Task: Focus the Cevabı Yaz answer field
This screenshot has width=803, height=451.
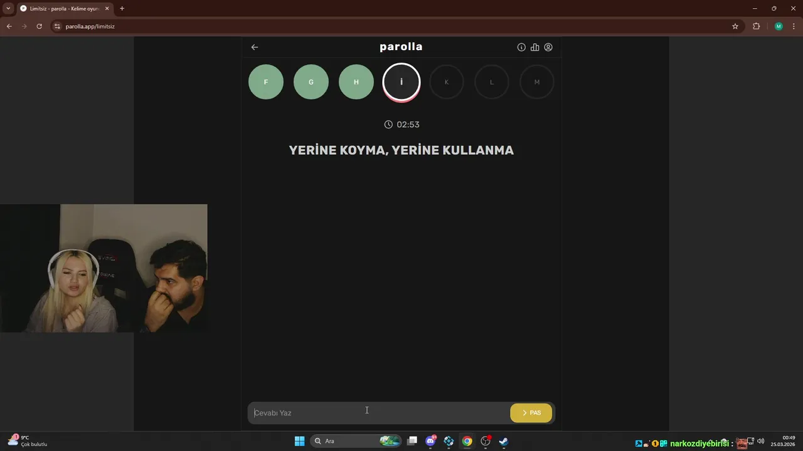Action: (x=379, y=413)
